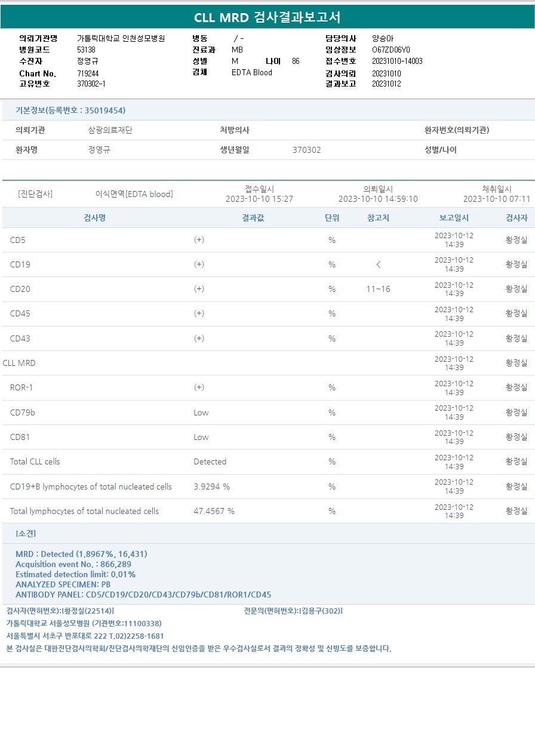Click 'ANALYZED SPECIMEN: PB' line
Screen dimensions: 535x742
point(63,584)
